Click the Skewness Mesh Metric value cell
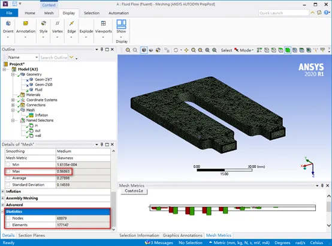 coord(83,158)
